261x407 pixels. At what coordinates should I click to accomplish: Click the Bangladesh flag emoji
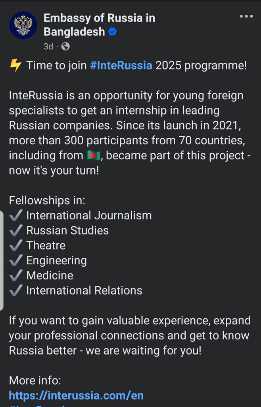pyautogui.click(x=94, y=156)
